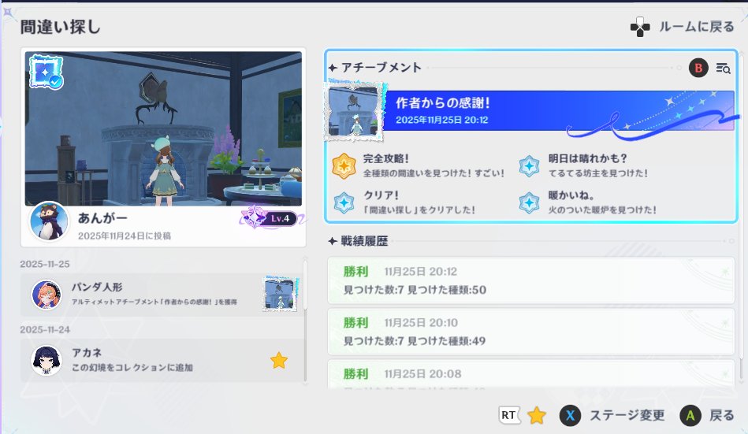Select the クリア! achievement title
The width and height of the screenshot is (748, 434).
tap(381, 195)
